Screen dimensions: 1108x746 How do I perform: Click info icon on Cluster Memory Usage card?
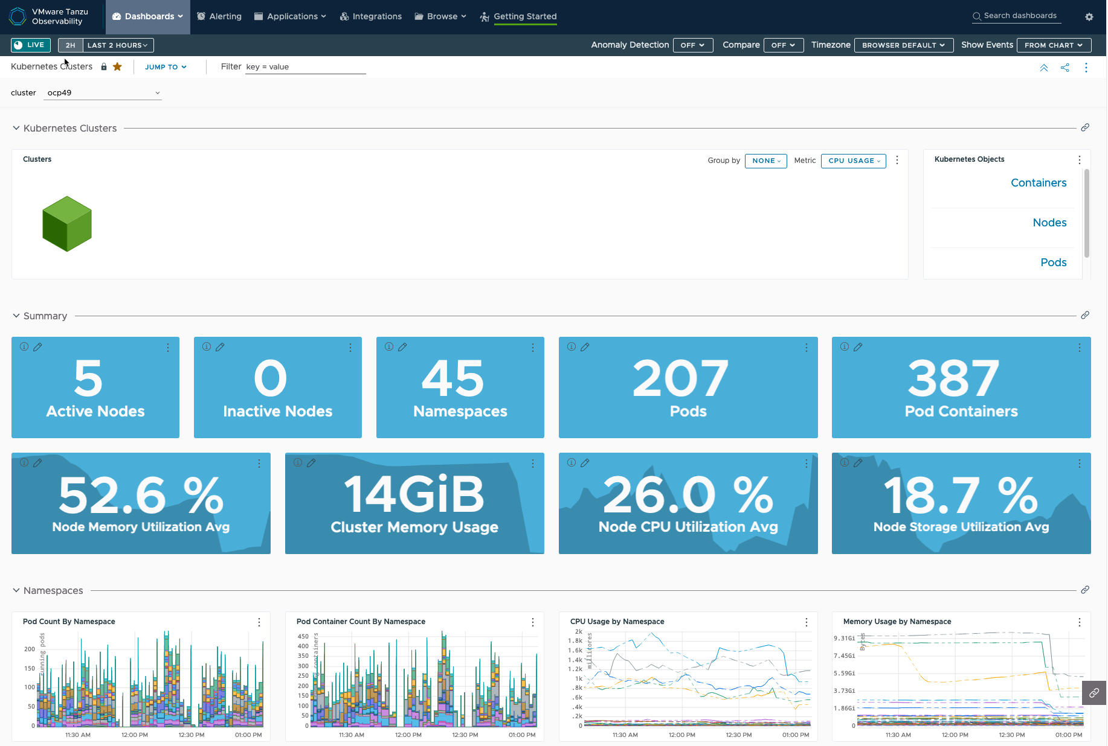coord(298,462)
